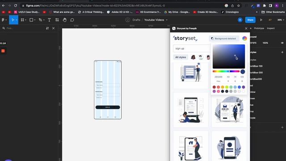The height and width of the screenshot is (161, 286).
Task: Open the UX/UI Case Study bookmark
Action: coord(27,12)
